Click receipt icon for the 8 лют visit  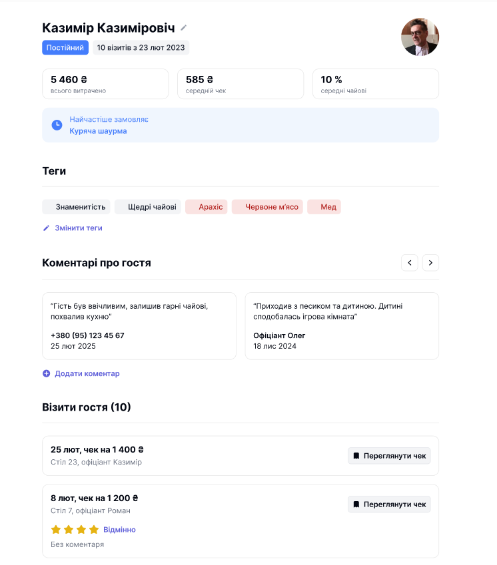coord(356,504)
